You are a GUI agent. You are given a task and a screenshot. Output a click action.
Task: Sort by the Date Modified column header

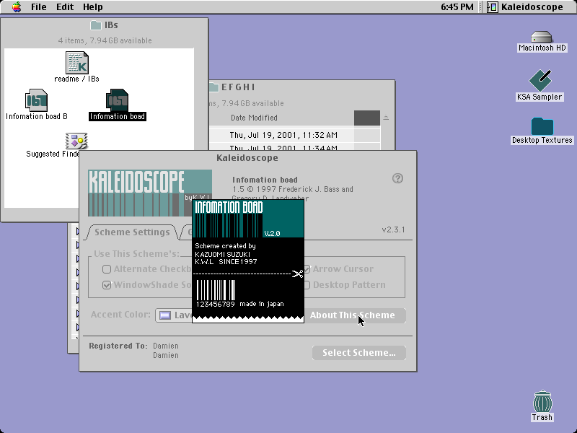point(254,118)
